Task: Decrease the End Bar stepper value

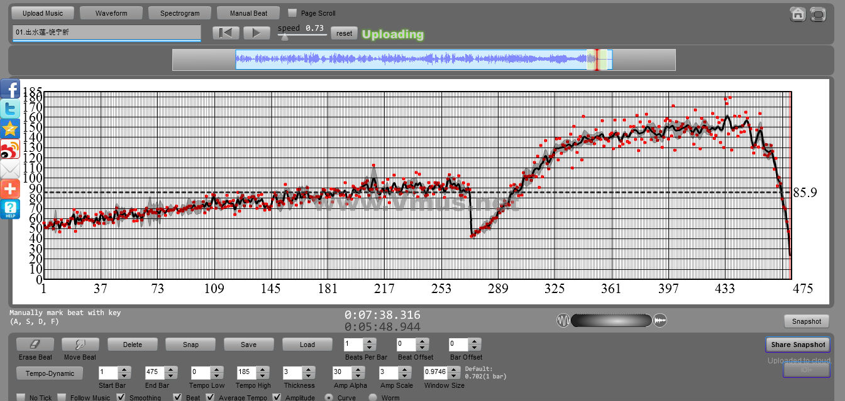Action: (171, 377)
